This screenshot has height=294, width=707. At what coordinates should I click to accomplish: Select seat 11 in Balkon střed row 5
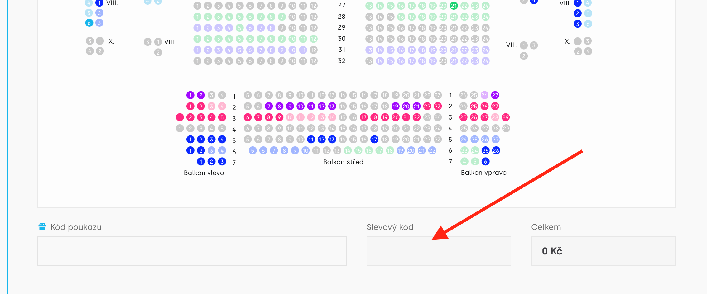tap(311, 140)
